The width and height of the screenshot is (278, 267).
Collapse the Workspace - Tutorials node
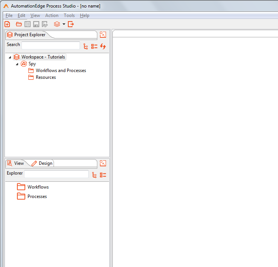click(10, 57)
